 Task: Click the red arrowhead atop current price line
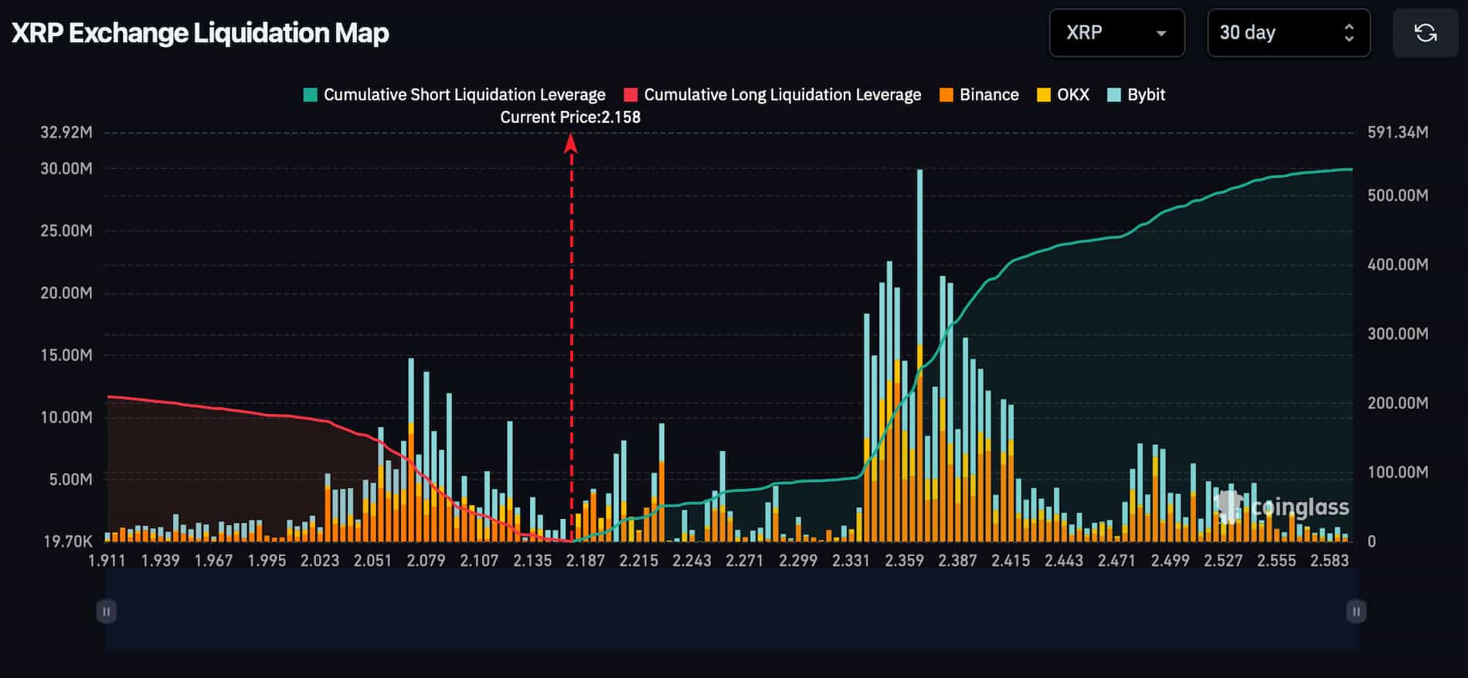(571, 143)
